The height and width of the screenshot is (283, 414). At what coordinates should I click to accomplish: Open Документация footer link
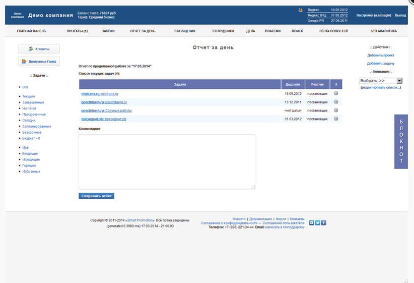tap(260, 219)
